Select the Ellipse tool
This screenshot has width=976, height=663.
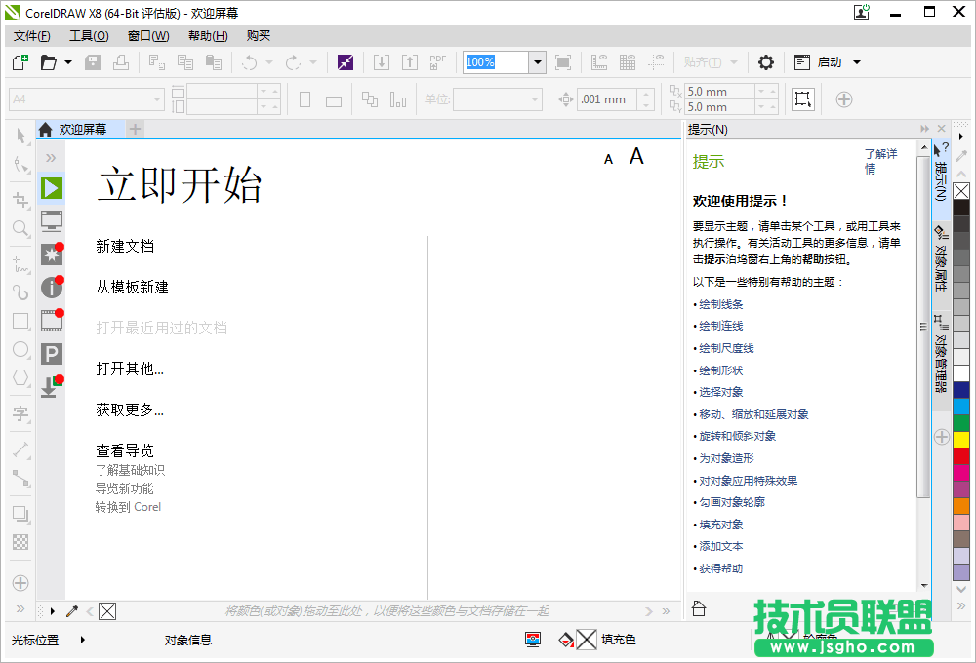point(20,349)
